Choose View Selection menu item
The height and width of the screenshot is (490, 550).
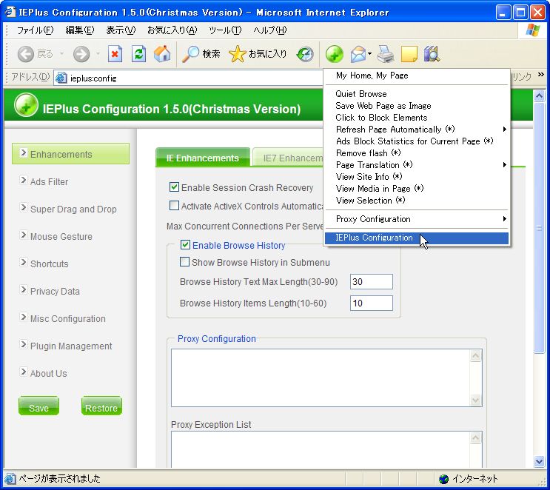click(417, 201)
